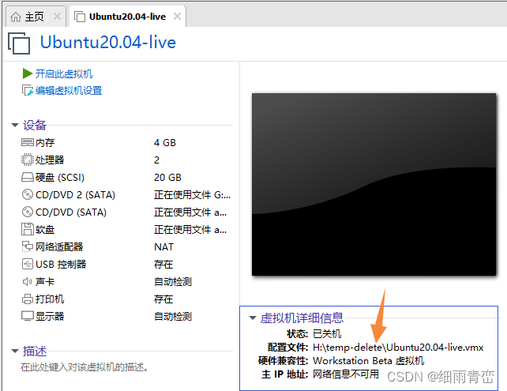Click the hard disk icon for 硬盘 (SCSI)
Image resolution: width=507 pixels, height=391 pixels.
click(28, 177)
